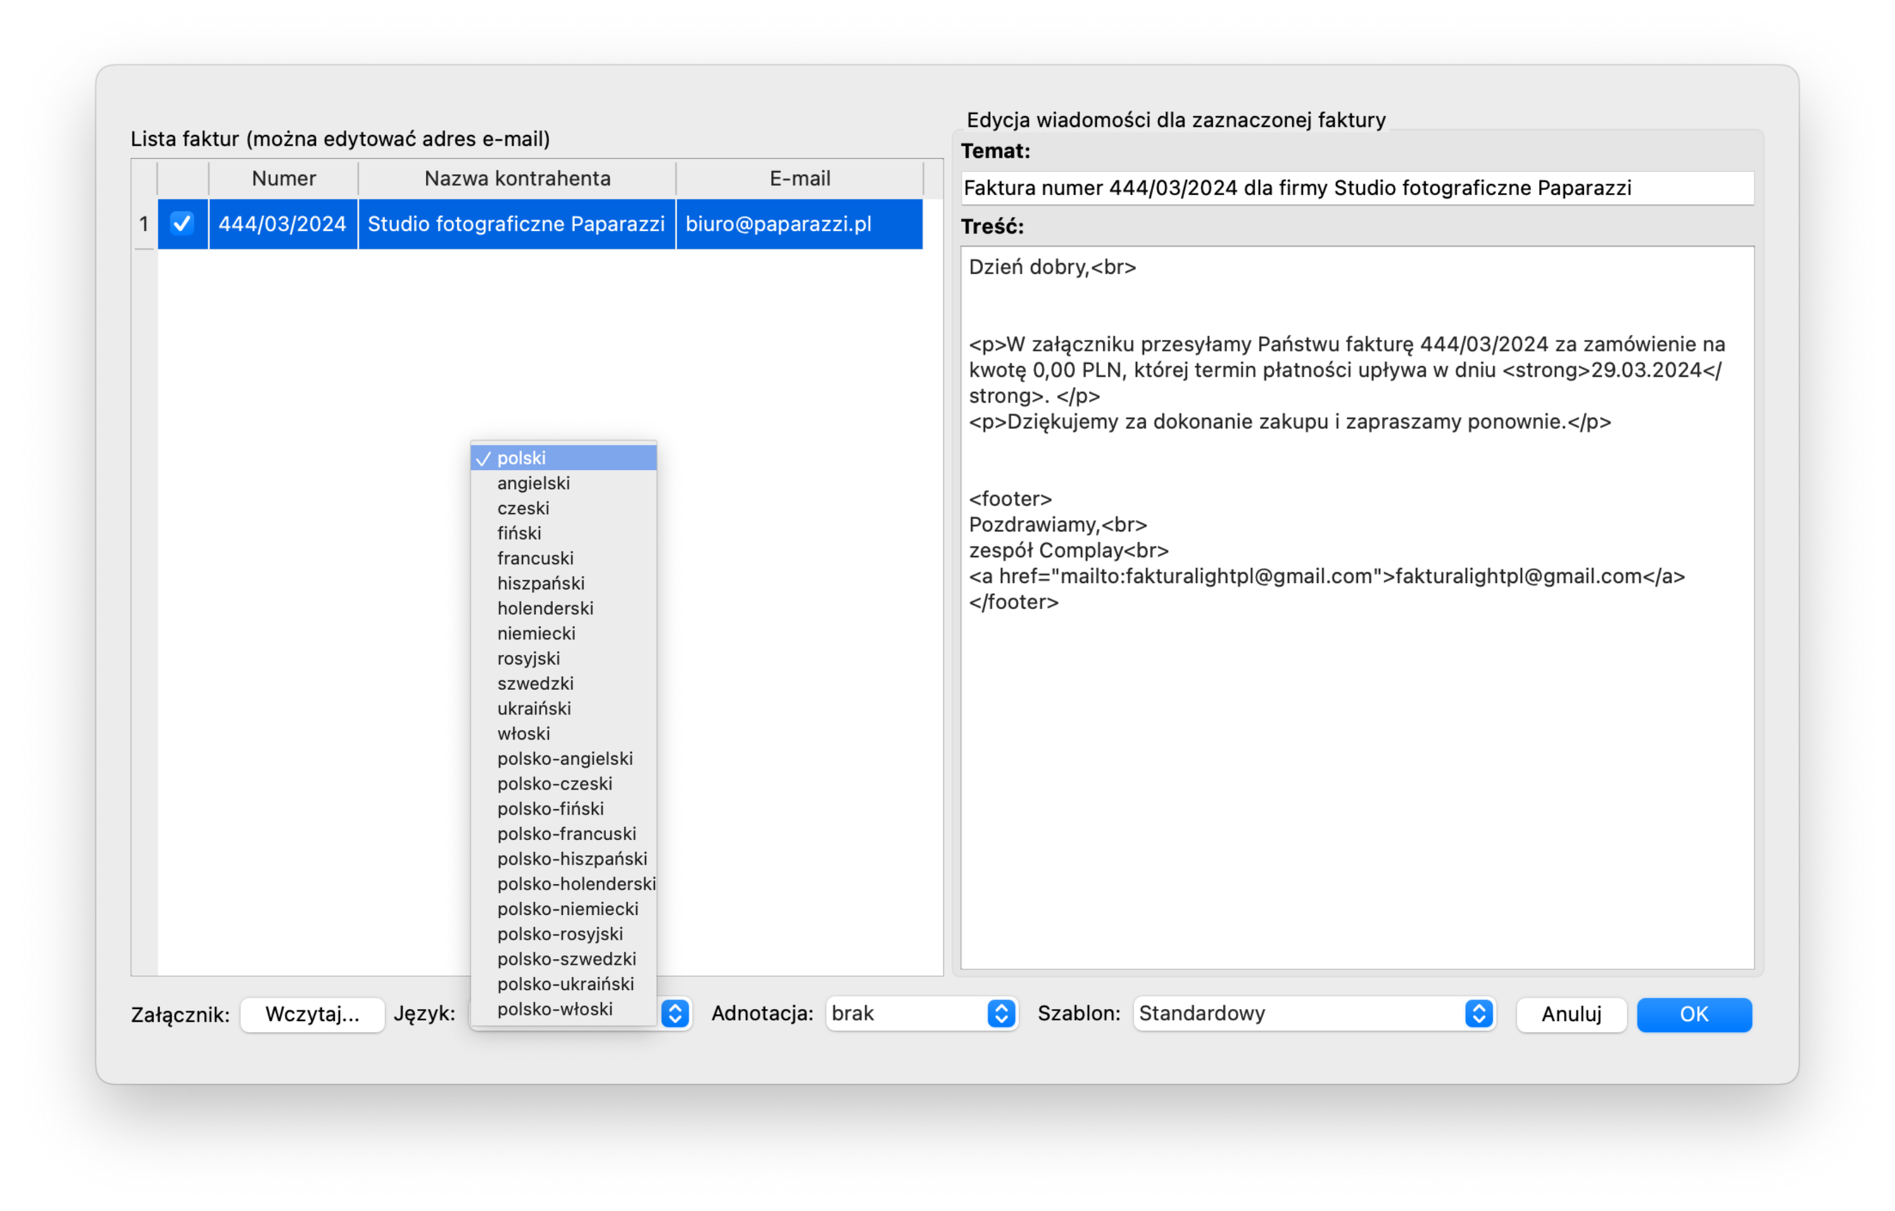Image resolution: width=1895 pixels, height=1211 pixels.
Task: Expand the Język selector dropdown
Action: [x=675, y=1013]
